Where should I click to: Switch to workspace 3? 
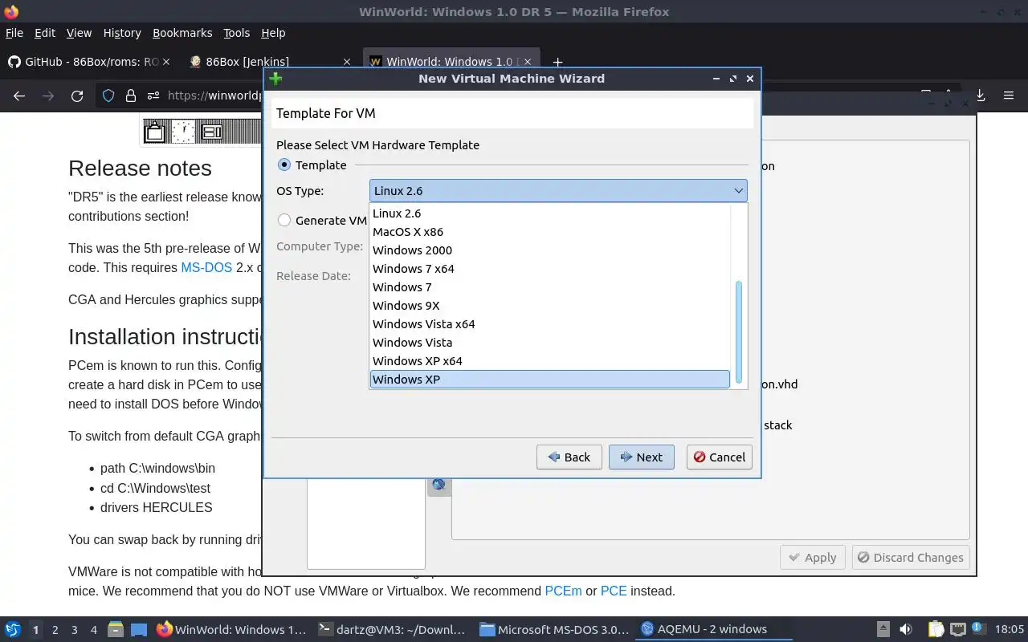tap(74, 630)
